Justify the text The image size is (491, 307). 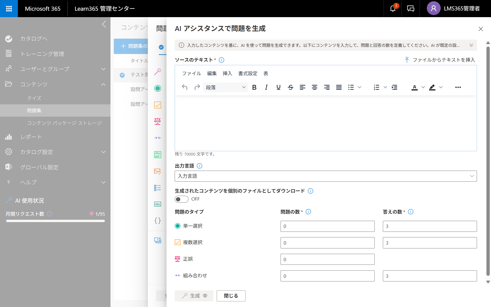point(339,87)
